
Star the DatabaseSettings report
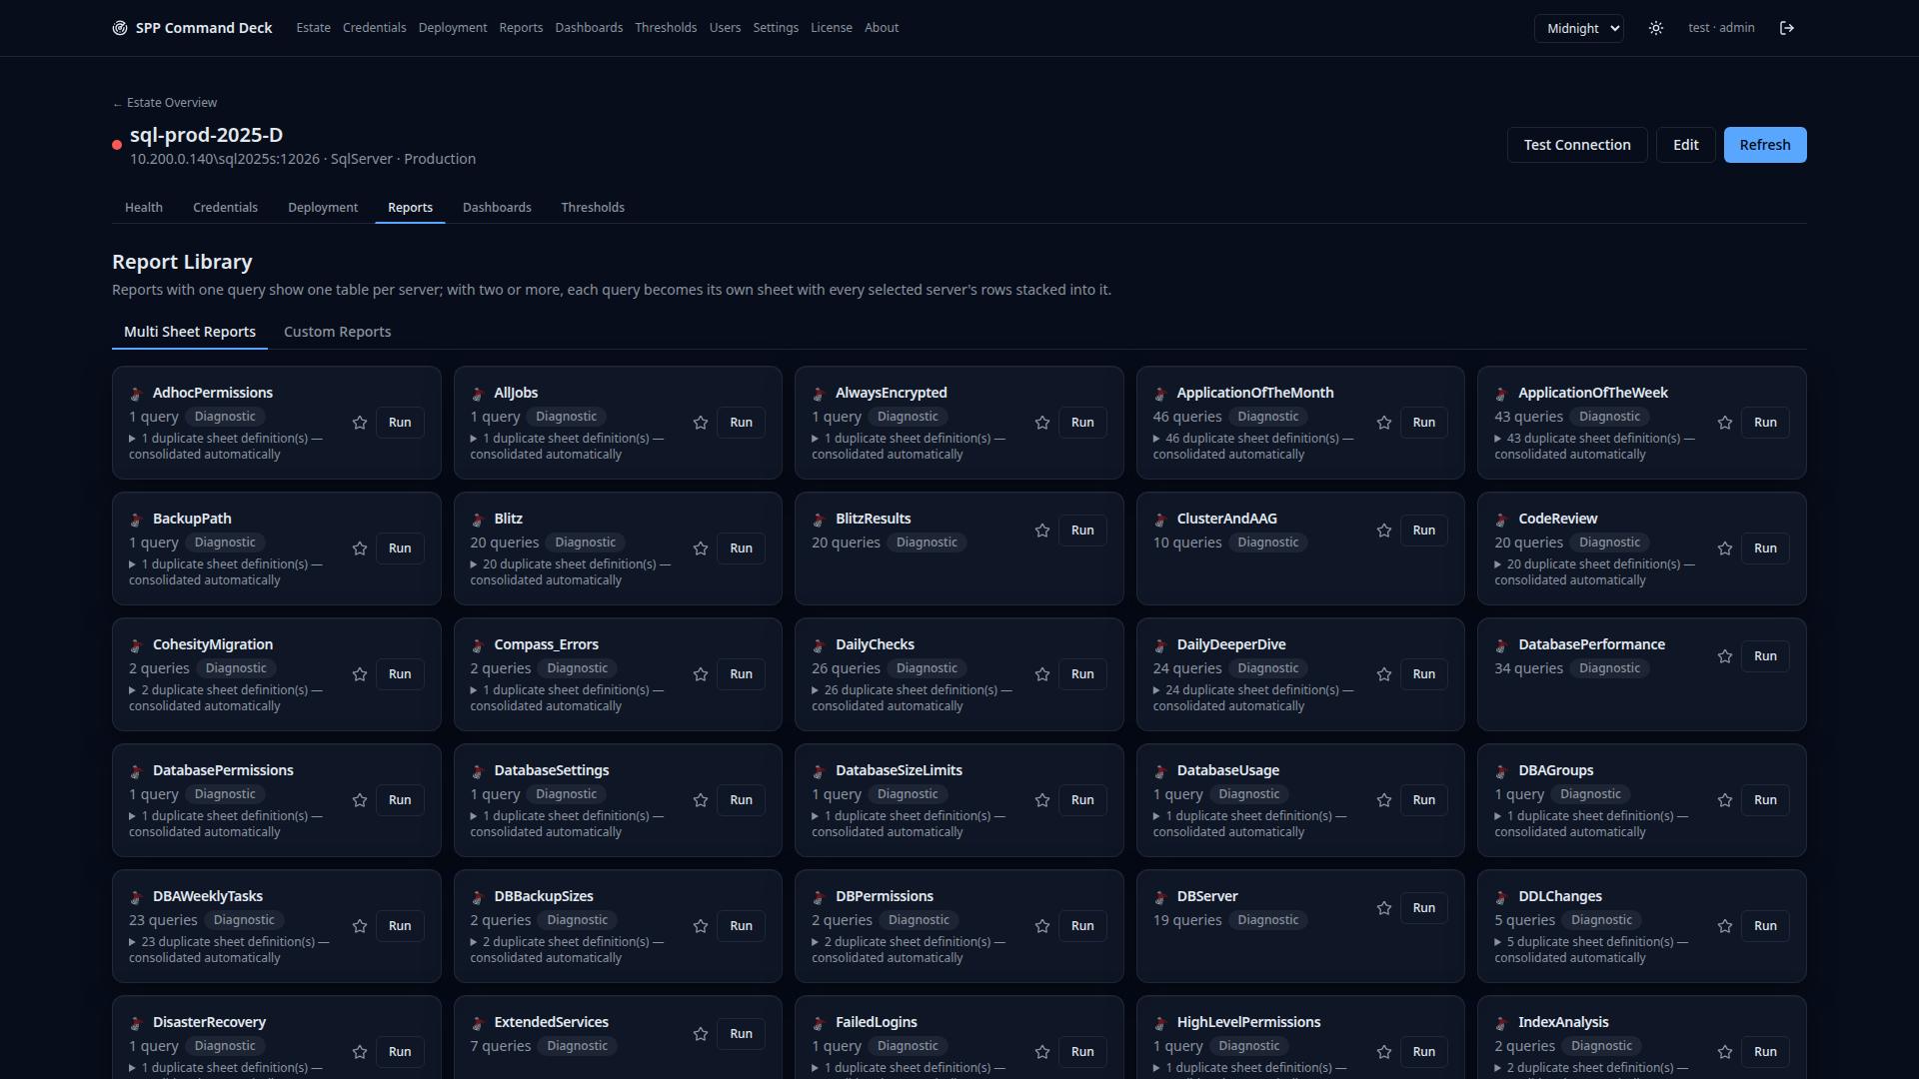tap(701, 800)
